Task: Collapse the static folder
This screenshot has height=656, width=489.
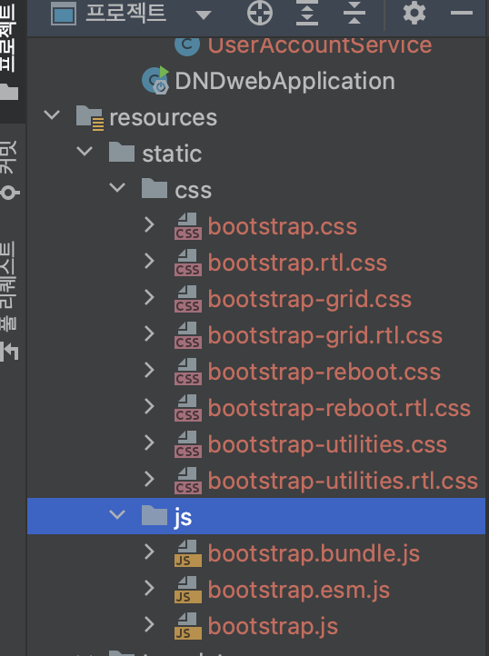Action: click(85, 151)
